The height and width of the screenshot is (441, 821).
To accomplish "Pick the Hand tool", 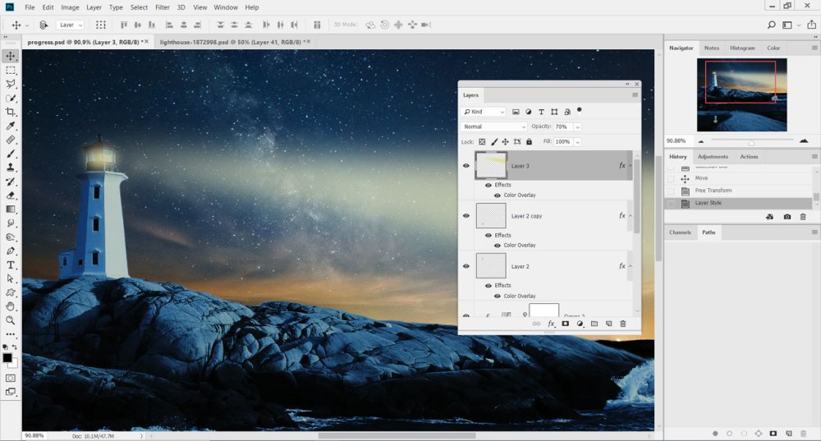I will click(x=11, y=306).
